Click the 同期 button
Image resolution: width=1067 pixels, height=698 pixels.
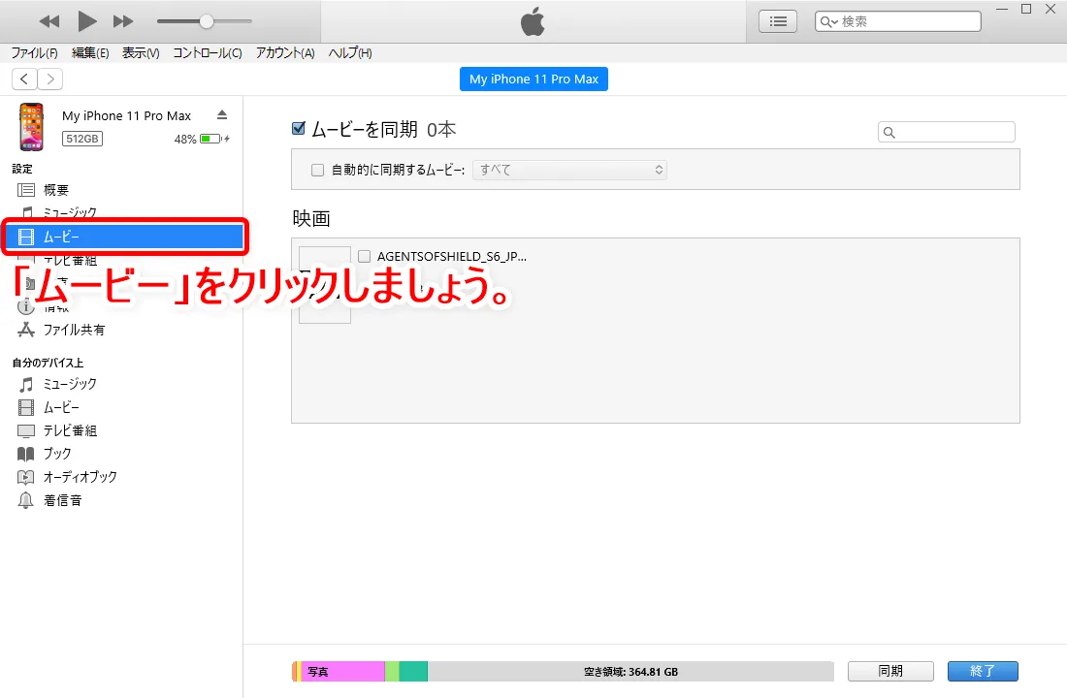(x=890, y=672)
